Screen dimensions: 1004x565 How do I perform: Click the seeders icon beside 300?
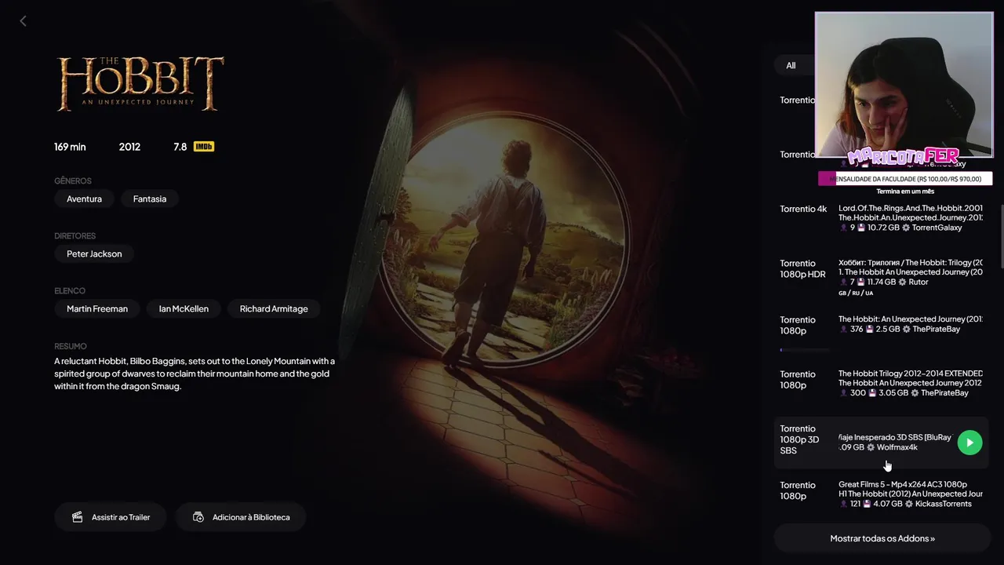point(843,392)
